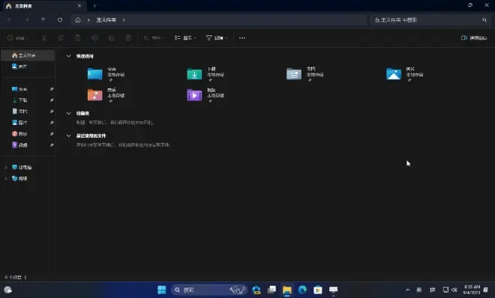Screen dimensions: 495x298
Task: Open the Desktop folder tile
Action: click(x=106, y=74)
